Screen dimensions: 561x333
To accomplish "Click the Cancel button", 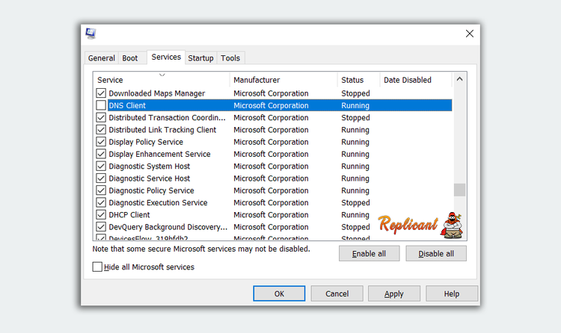I will pyautogui.click(x=337, y=293).
